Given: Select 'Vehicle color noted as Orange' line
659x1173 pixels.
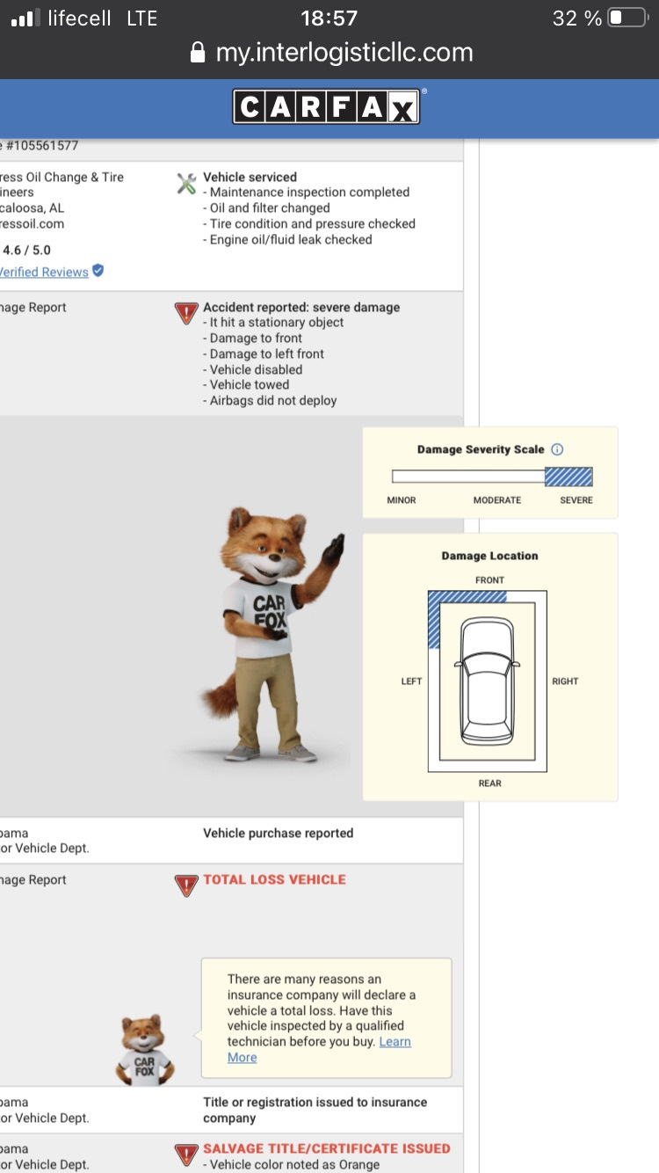Looking at the screenshot, I should 291,1165.
